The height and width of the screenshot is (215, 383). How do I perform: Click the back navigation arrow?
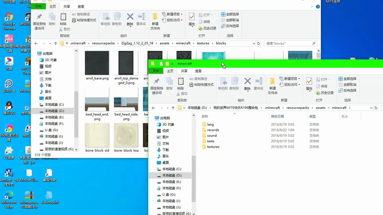tap(35, 43)
